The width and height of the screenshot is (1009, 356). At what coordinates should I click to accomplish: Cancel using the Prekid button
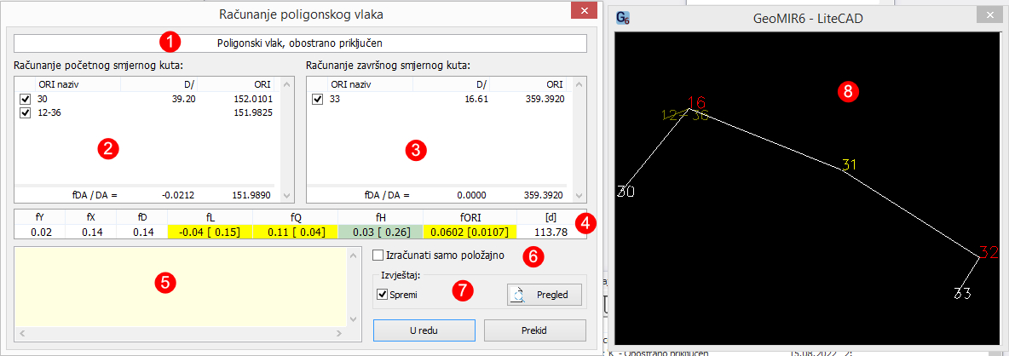pyautogui.click(x=535, y=330)
